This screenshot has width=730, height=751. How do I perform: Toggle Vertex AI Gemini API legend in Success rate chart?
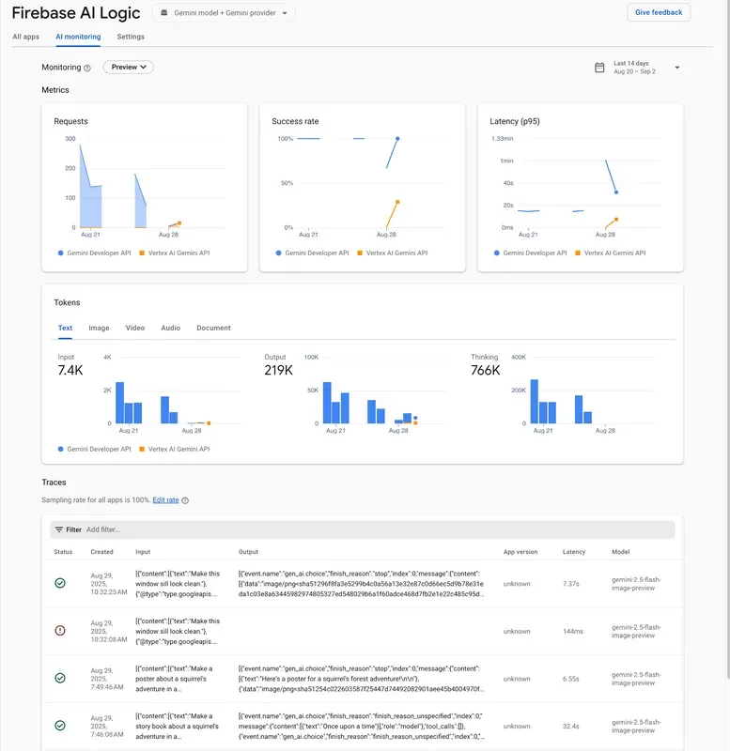pyautogui.click(x=393, y=253)
